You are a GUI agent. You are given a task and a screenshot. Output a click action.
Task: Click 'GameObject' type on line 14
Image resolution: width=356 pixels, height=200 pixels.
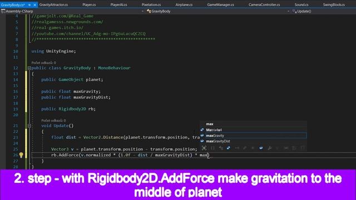pos(71,79)
